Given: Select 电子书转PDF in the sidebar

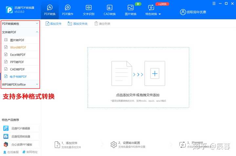Looking at the screenshot, I should click(20, 77).
